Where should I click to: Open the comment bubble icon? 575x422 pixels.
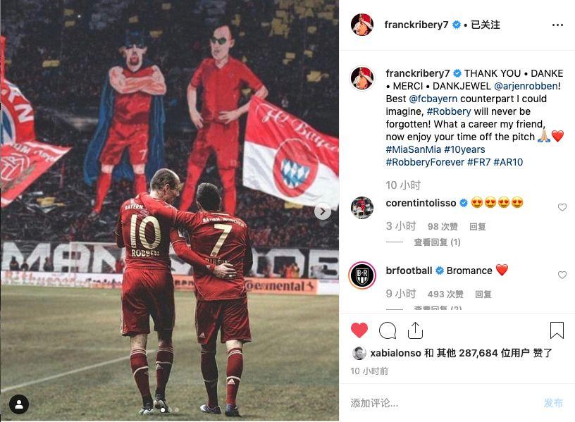coord(388,330)
